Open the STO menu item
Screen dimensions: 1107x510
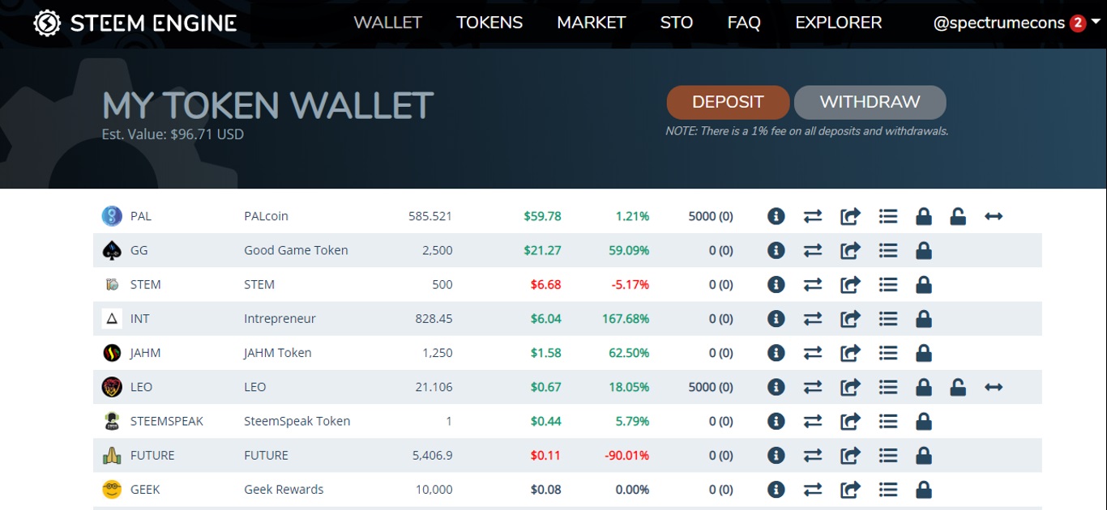[x=677, y=23]
